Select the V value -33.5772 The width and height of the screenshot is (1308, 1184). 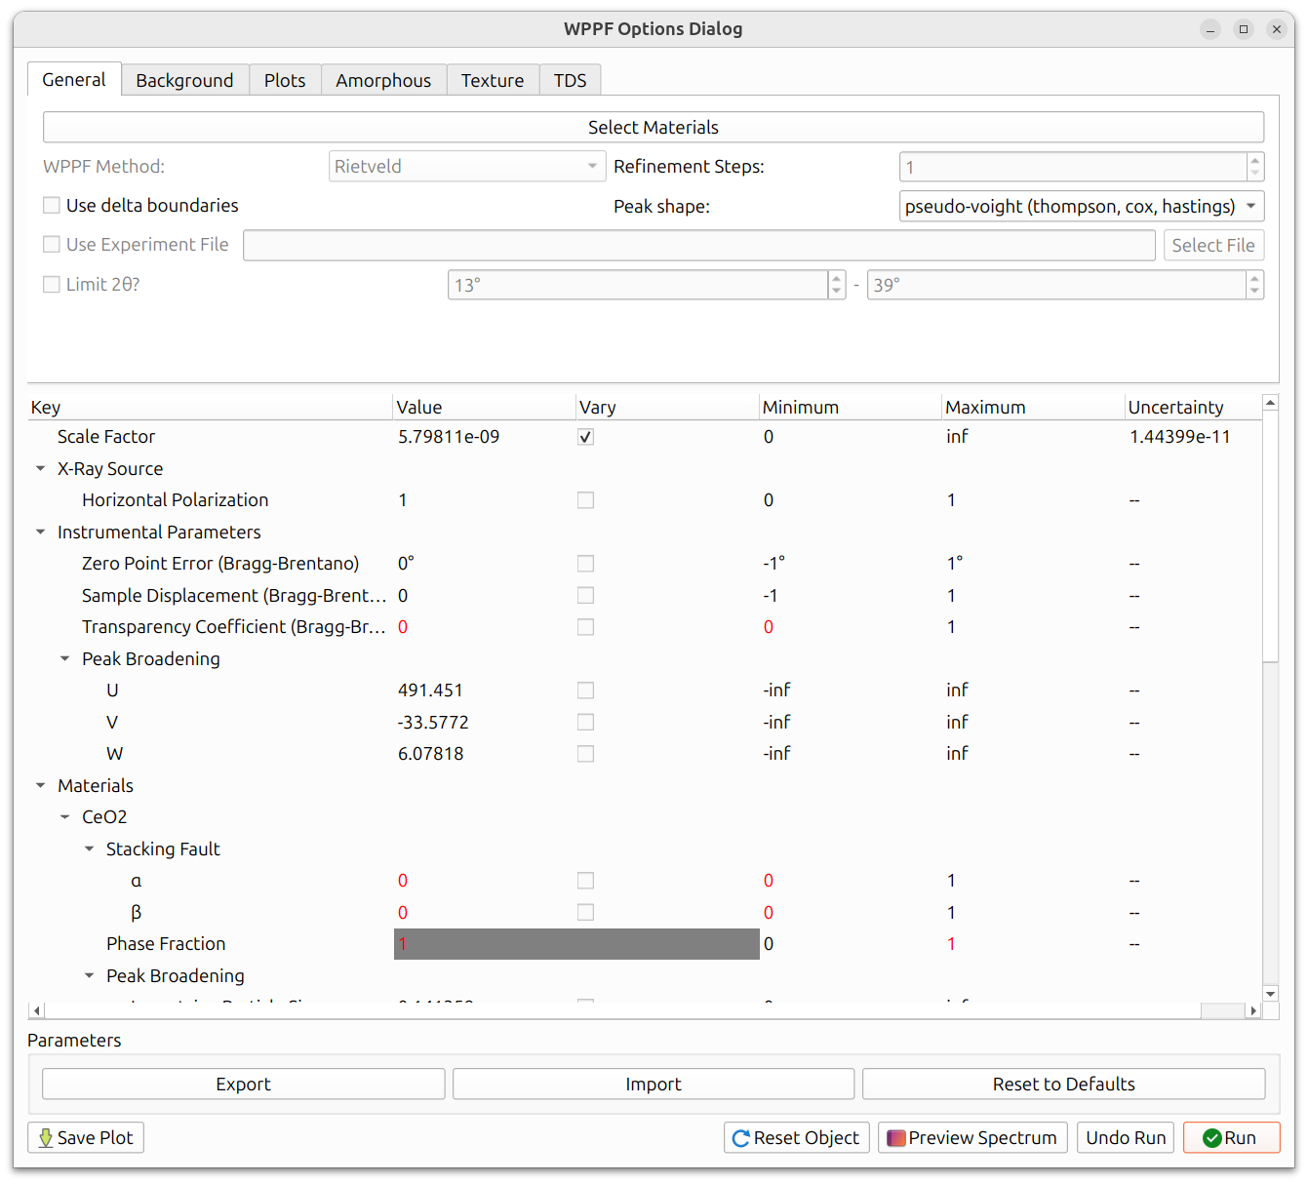433,723
